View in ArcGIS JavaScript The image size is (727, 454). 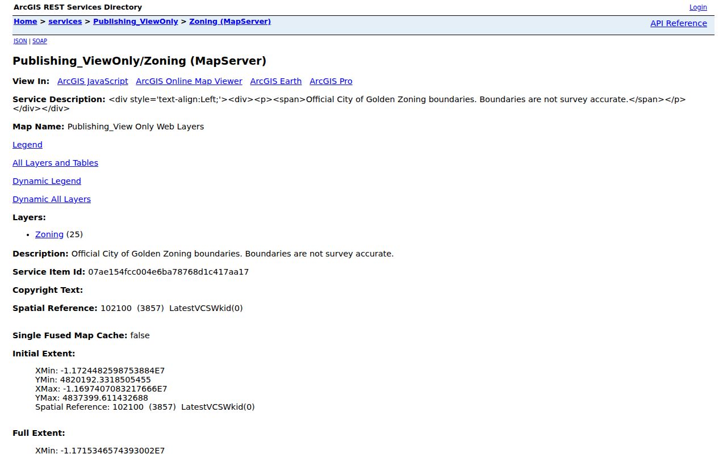(x=93, y=81)
